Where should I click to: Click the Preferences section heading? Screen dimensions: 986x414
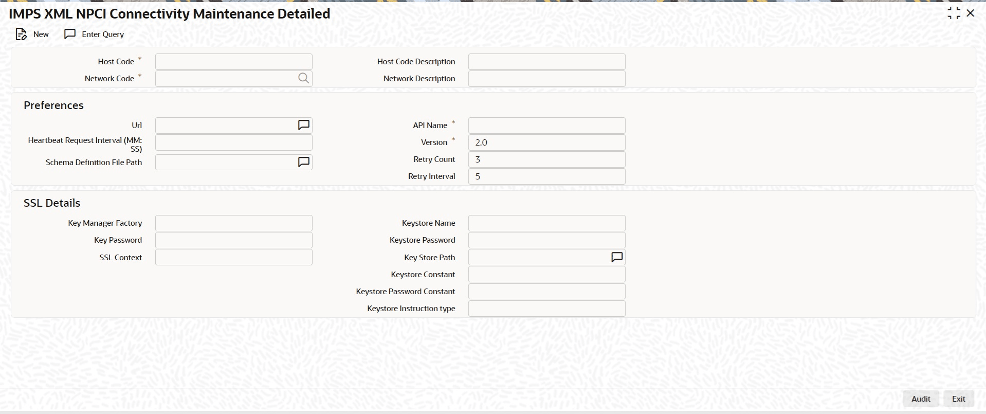coord(53,105)
